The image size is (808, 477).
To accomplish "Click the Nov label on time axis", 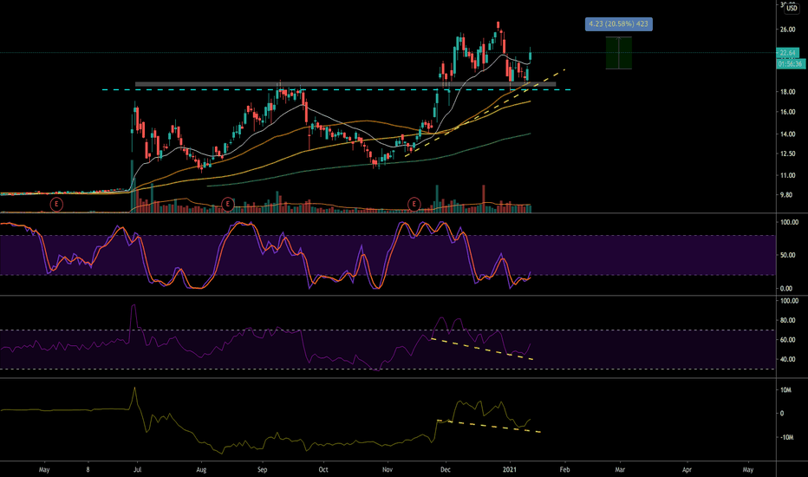I will click(x=388, y=469).
